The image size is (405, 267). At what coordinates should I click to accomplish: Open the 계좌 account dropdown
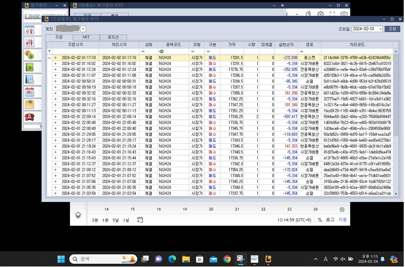(x=83, y=29)
